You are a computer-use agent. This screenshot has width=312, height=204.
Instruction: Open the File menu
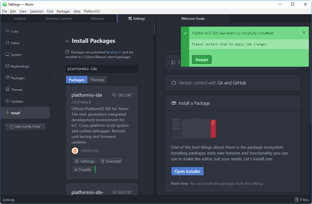[4, 12]
